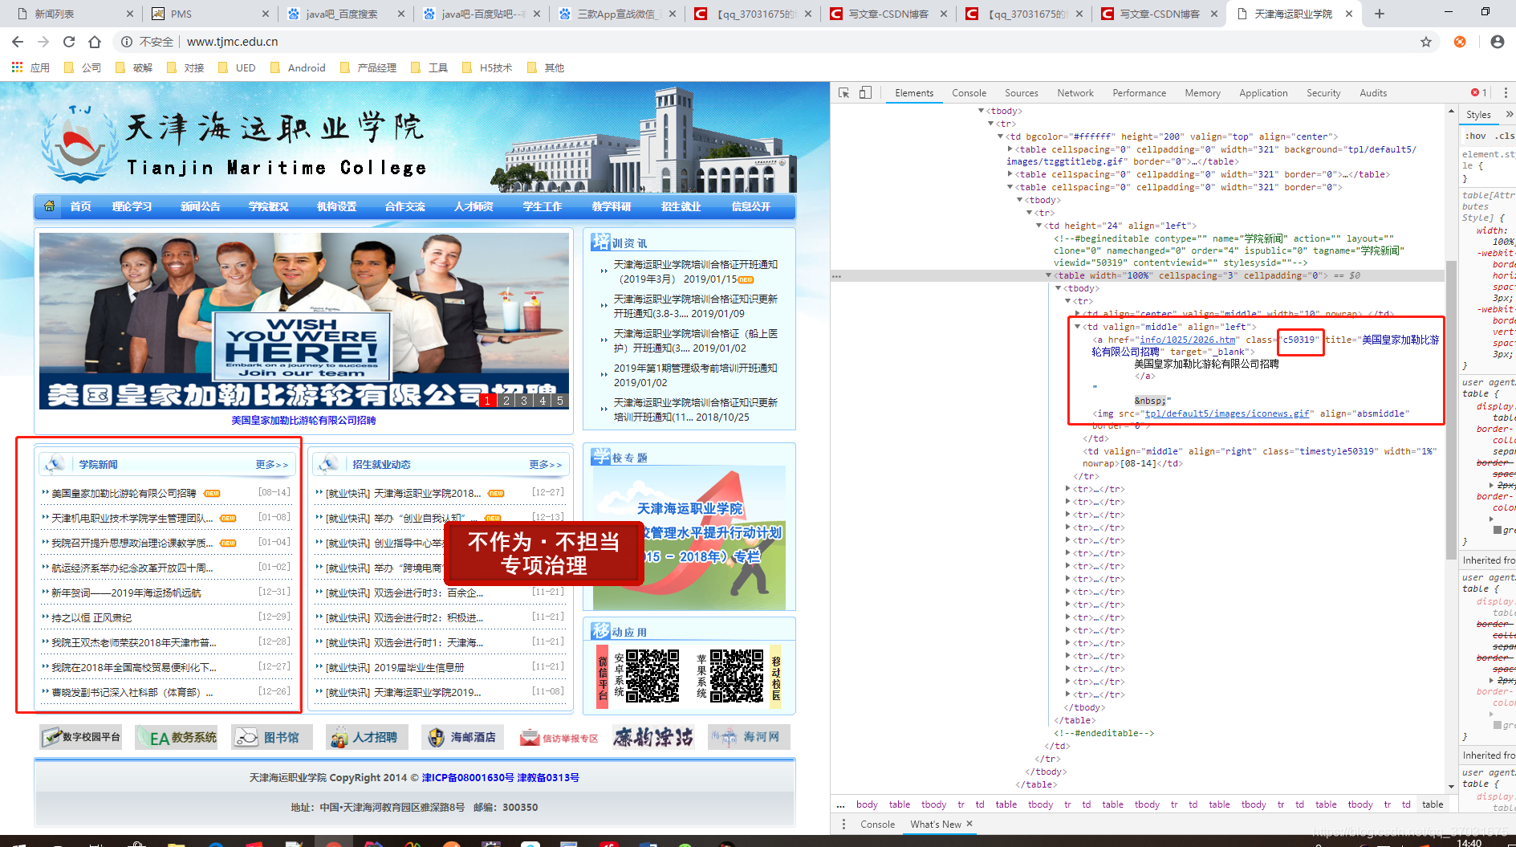This screenshot has height=847, width=1516.
Task: Open the 学院概况 nav menu
Action: [268, 206]
